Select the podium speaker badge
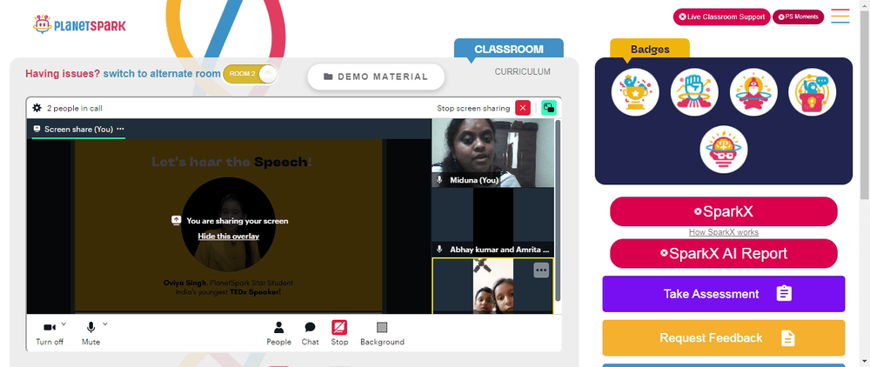 tap(813, 92)
